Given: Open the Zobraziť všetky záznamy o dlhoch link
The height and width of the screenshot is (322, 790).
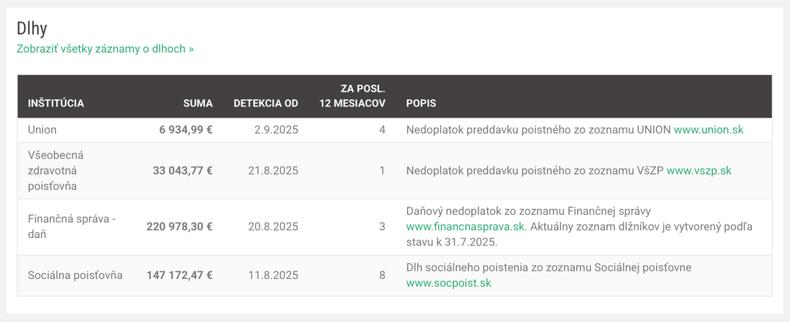Looking at the screenshot, I should (x=105, y=50).
